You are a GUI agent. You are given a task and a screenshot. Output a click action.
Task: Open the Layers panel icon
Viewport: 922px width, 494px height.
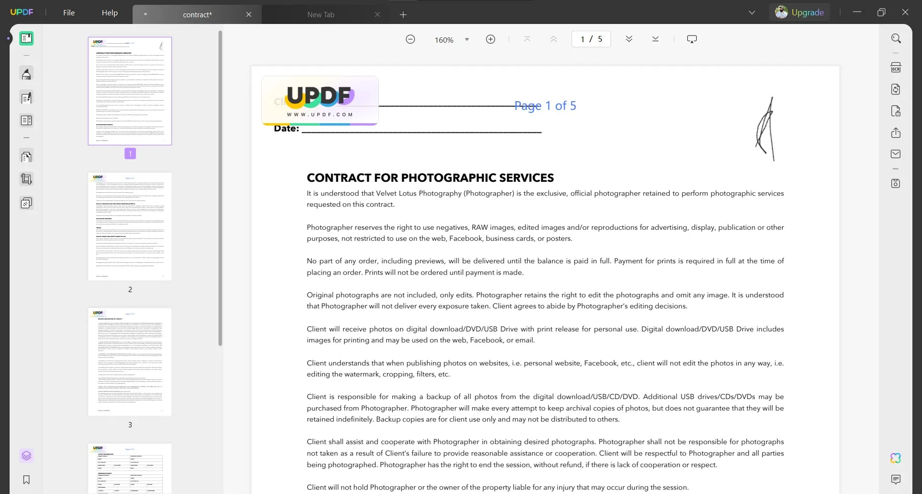[26, 456]
